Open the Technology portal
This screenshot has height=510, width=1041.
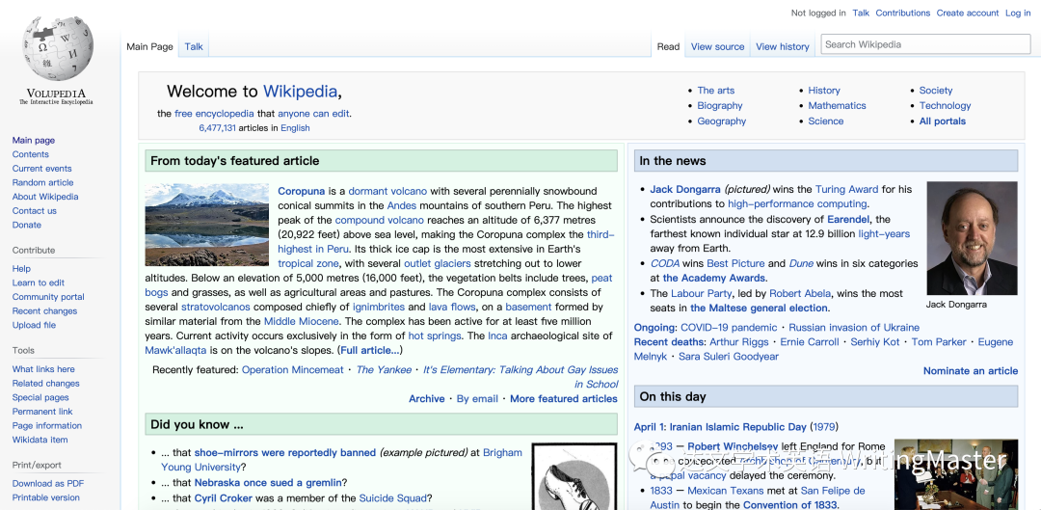point(946,106)
